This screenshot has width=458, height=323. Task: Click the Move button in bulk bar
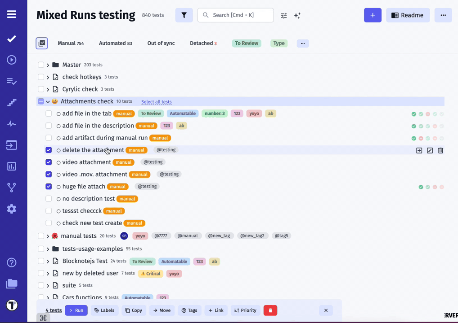(162, 310)
